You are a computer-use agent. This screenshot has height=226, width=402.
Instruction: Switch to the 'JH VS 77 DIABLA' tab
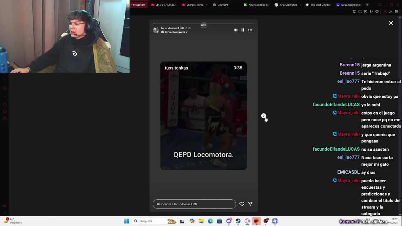tap(163, 5)
